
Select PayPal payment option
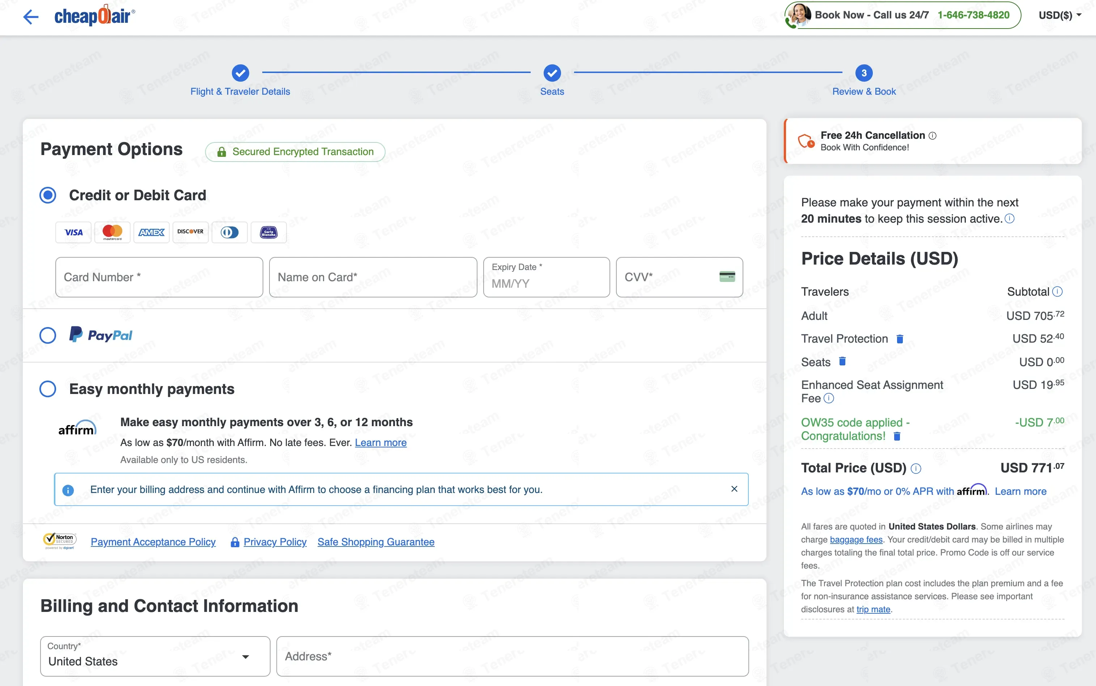click(48, 336)
